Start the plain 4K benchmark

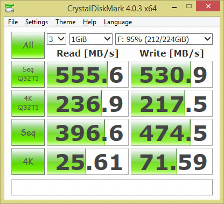click(28, 161)
